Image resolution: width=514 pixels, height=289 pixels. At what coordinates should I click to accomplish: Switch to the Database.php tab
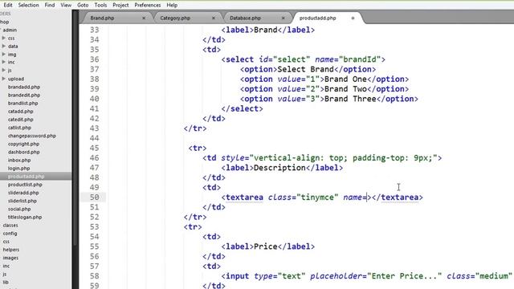pyautogui.click(x=245, y=18)
